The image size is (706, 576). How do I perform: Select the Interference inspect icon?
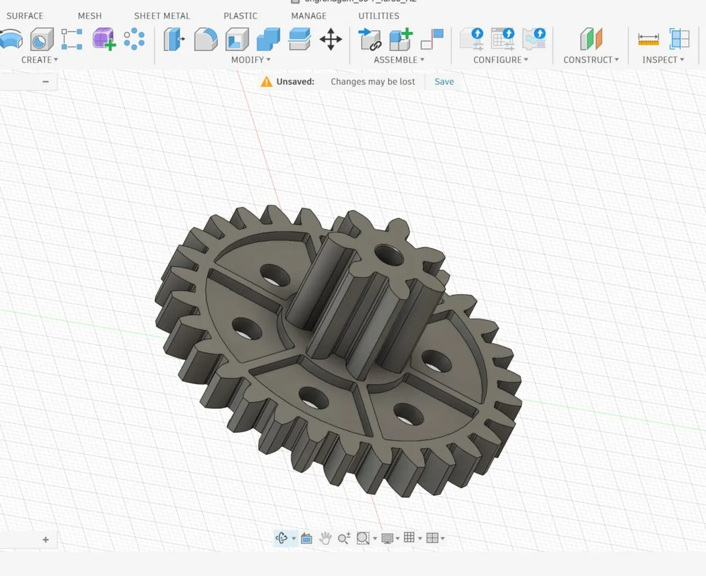pos(680,39)
